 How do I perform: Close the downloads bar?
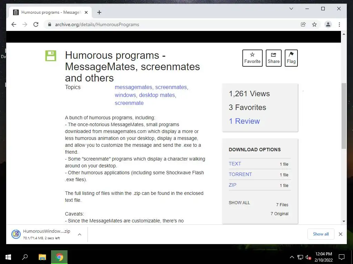click(x=340, y=234)
